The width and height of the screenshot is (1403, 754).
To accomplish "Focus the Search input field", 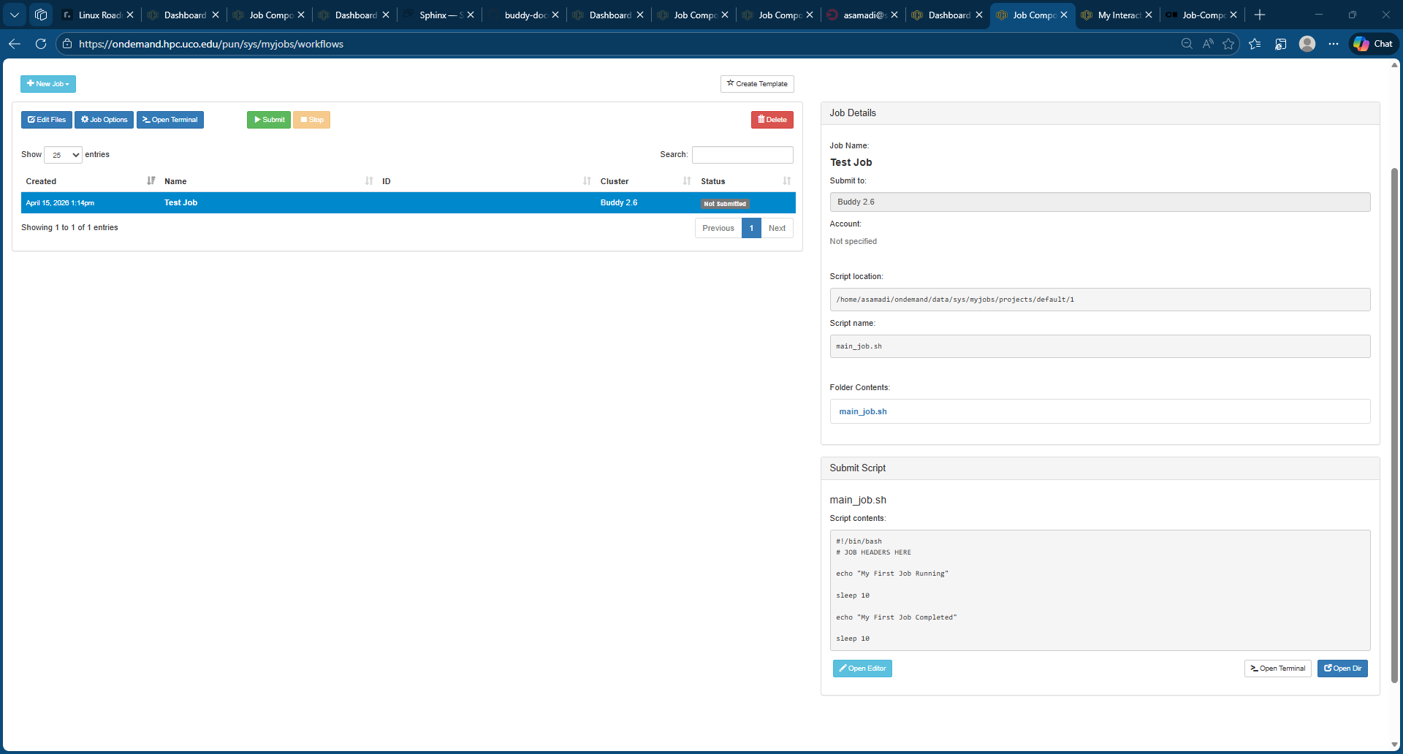I will click(742, 155).
